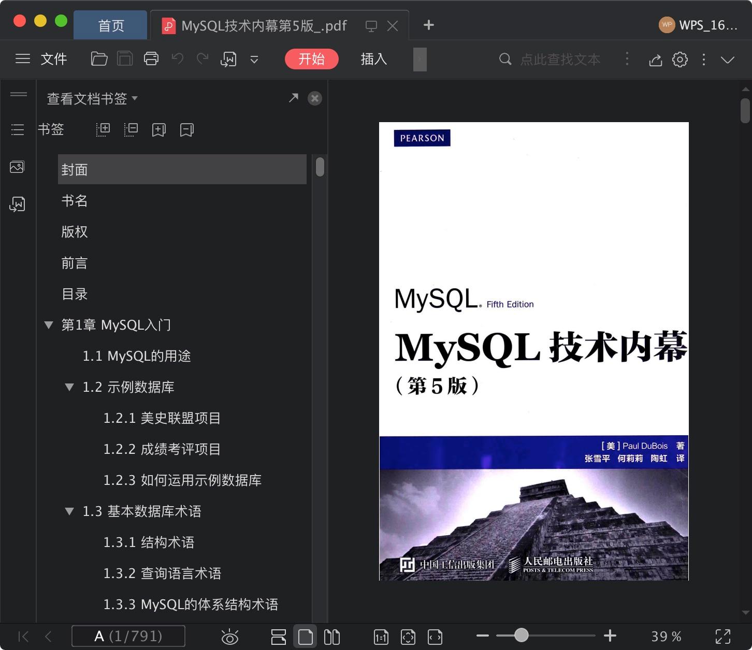This screenshot has height=650, width=752.
Task: Collapse the ribbon with the chevron down
Action: tap(728, 60)
